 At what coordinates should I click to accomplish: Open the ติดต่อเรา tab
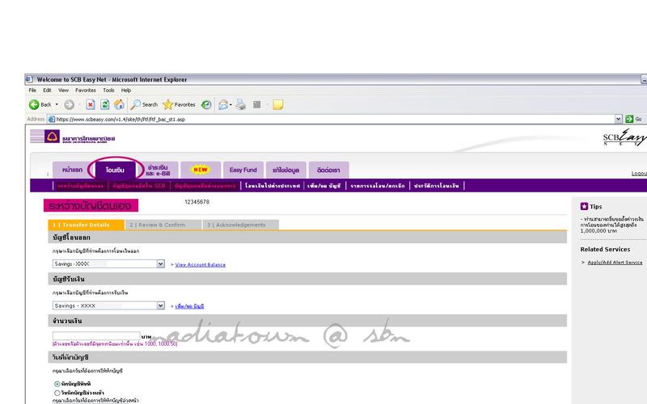[328, 170]
